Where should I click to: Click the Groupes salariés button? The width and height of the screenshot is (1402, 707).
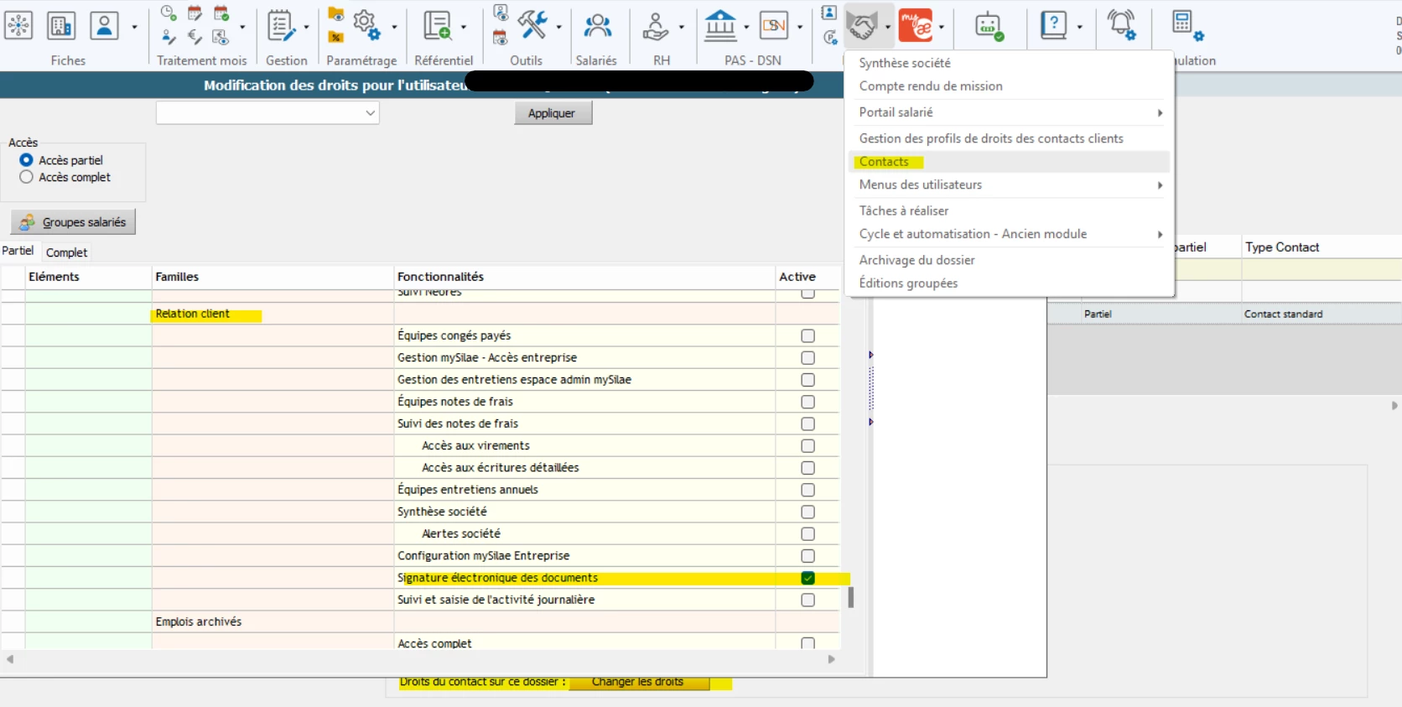[73, 222]
